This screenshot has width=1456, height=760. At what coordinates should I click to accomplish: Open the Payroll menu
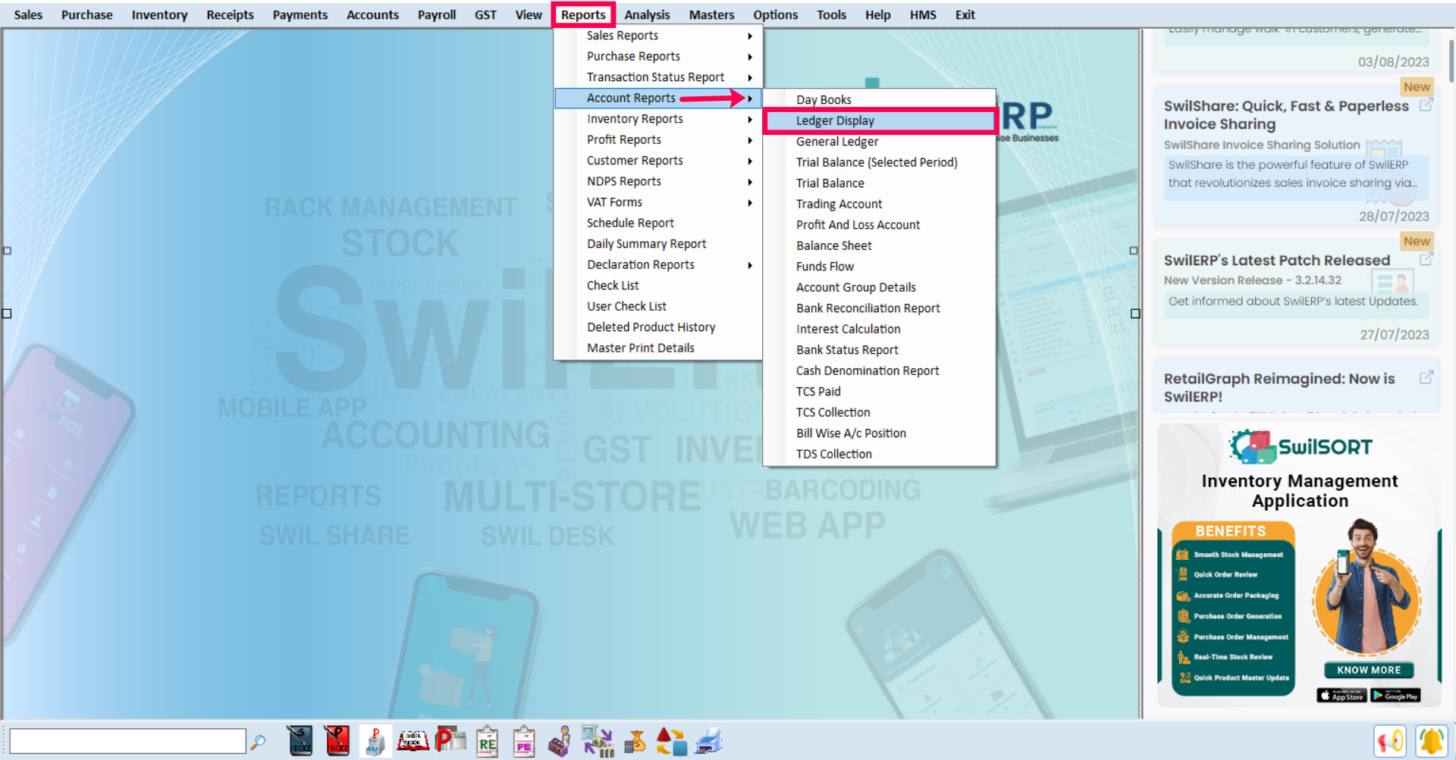tap(437, 14)
